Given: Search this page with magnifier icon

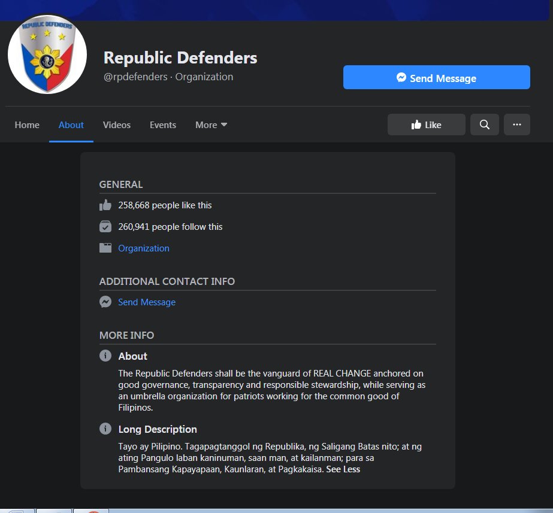Looking at the screenshot, I should [485, 125].
